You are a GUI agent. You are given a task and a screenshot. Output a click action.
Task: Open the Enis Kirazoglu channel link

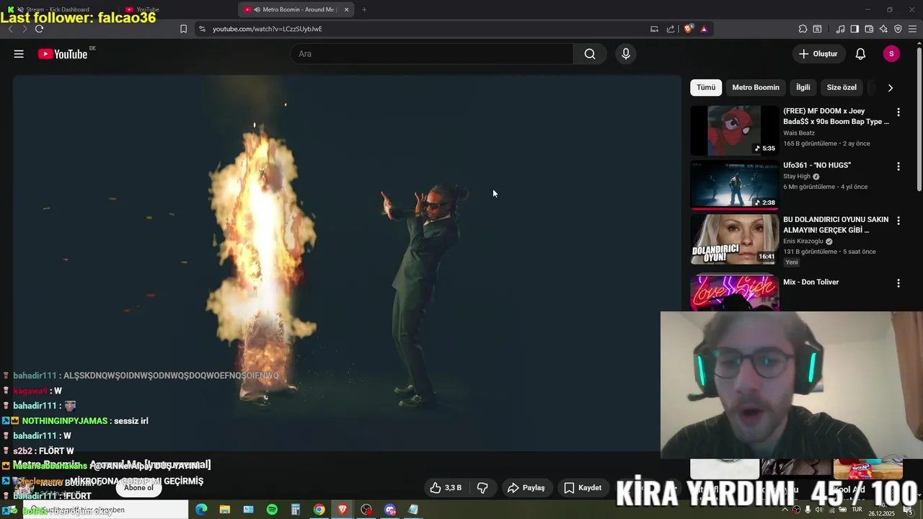click(803, 241)
